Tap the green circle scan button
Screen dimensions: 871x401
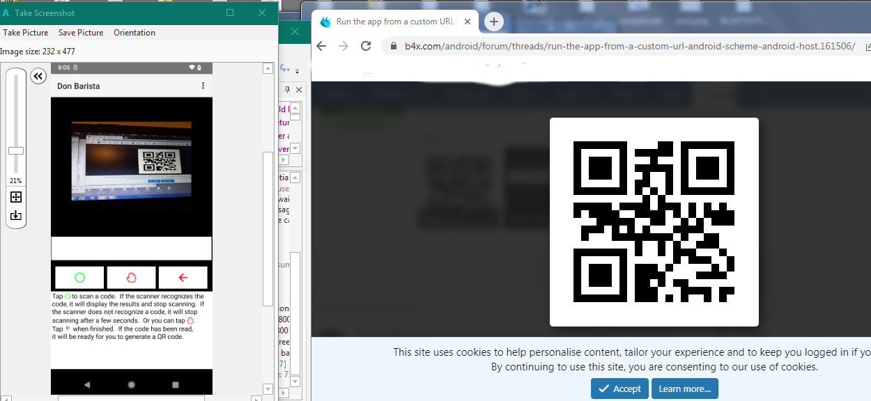pos(79,277)
